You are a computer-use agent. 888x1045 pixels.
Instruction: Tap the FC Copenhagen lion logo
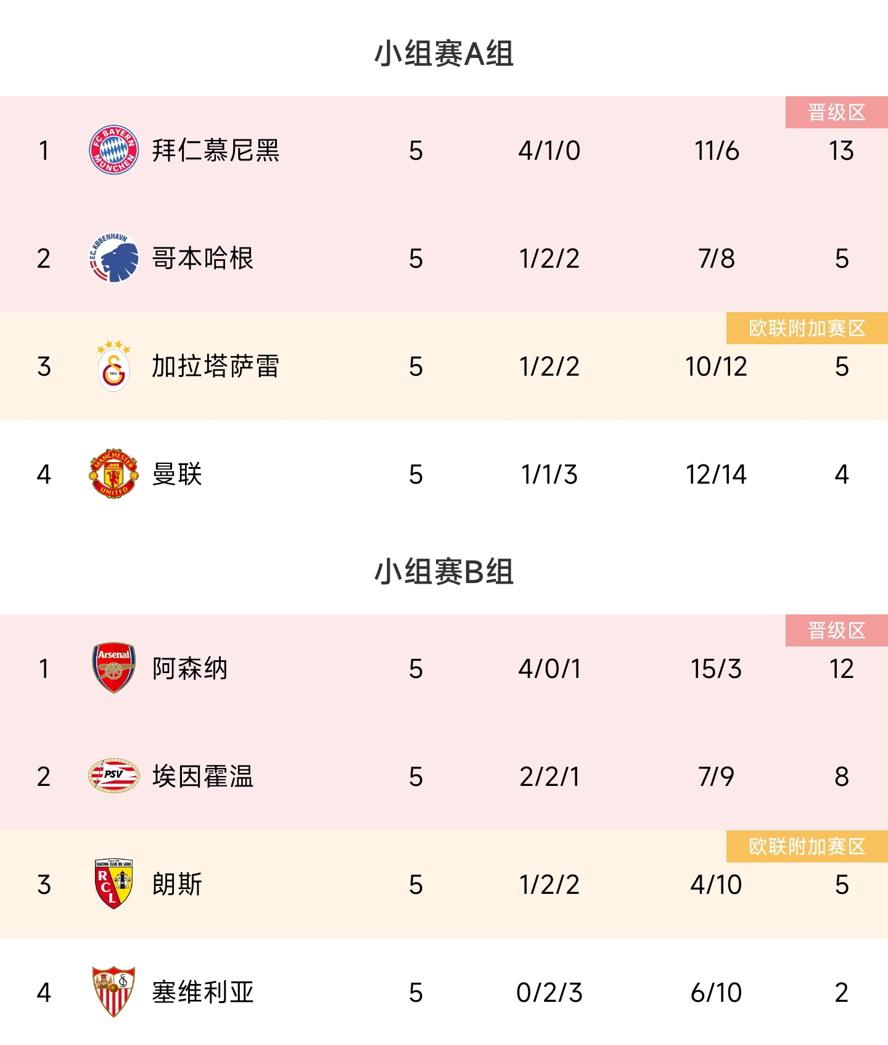click(113, 258)
